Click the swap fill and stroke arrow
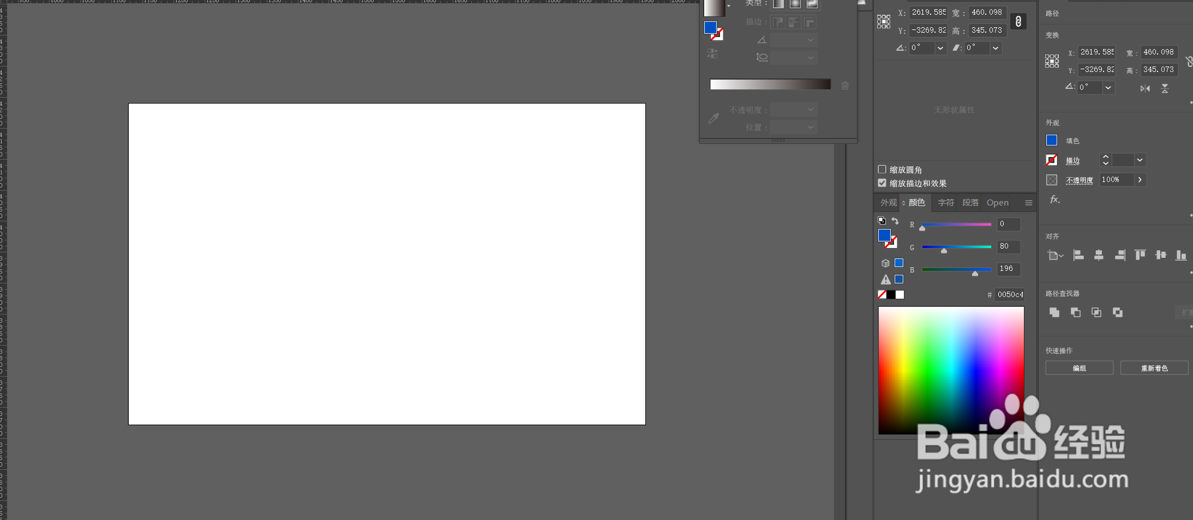Screen dimensions: 1193x520 click(x=895, y=221)
